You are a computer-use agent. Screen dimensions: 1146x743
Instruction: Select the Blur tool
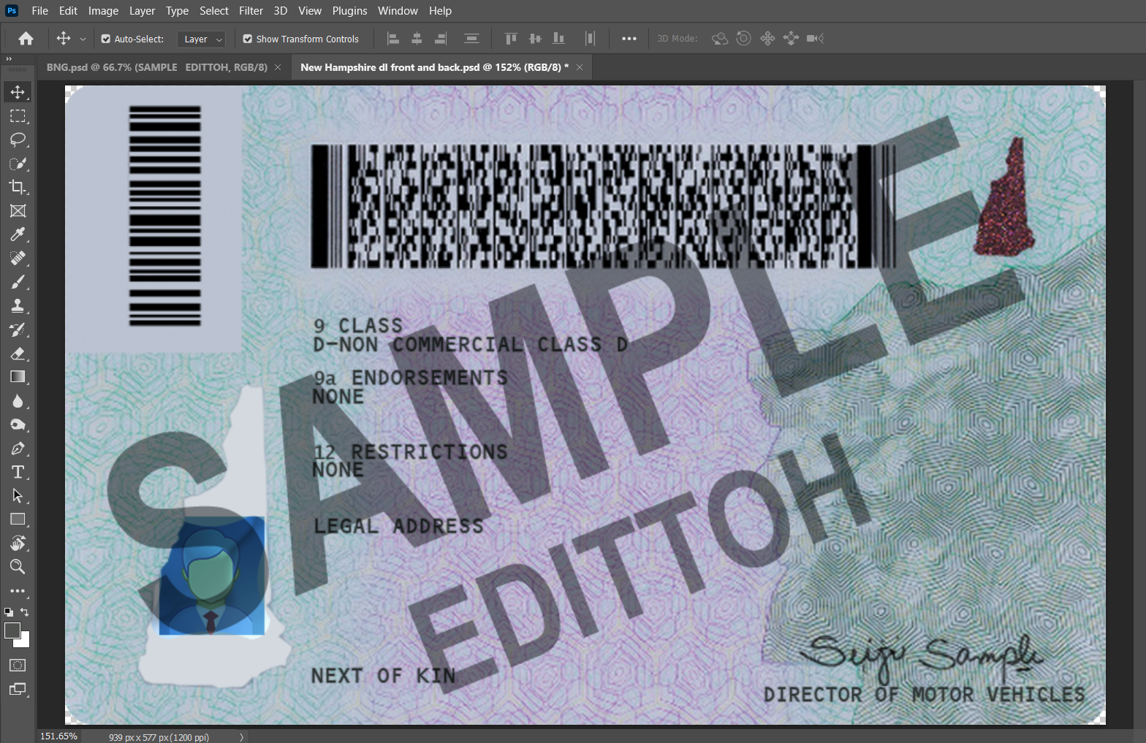[x=18, y=401]
